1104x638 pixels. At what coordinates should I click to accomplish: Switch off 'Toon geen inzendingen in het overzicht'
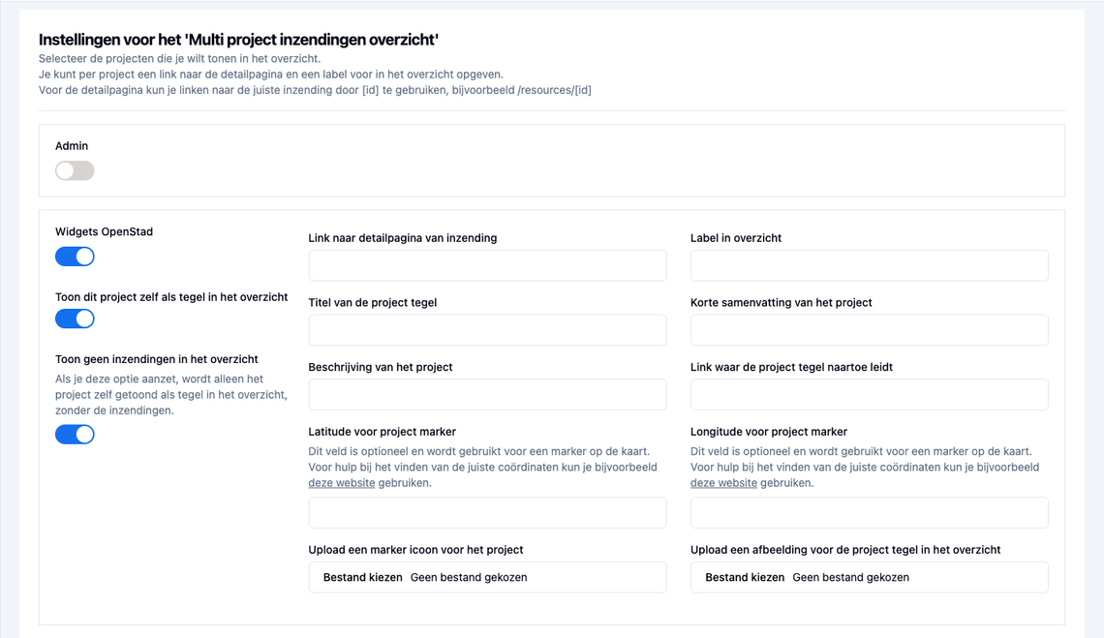[x=75, y=435]
